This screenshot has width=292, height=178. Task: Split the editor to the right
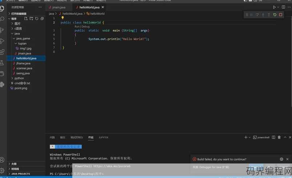(283, 7)
